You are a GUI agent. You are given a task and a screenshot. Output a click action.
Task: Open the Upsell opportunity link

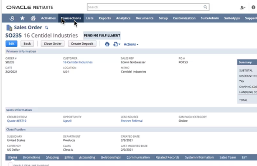click(67, 121)
